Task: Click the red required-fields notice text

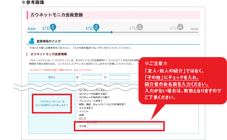Action: pyautogui.click(x=61, y=70)
